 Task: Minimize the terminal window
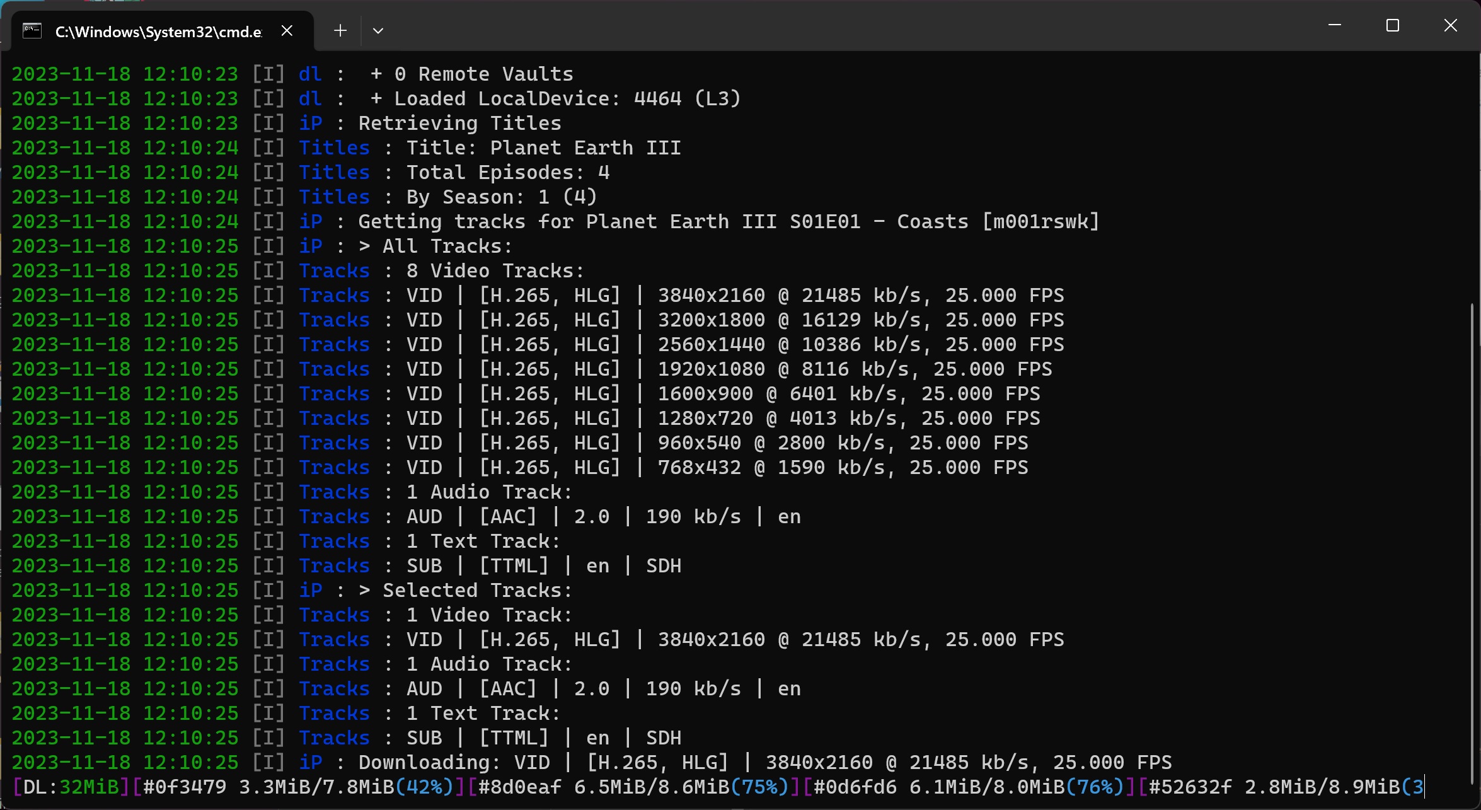coord(1334,26)
